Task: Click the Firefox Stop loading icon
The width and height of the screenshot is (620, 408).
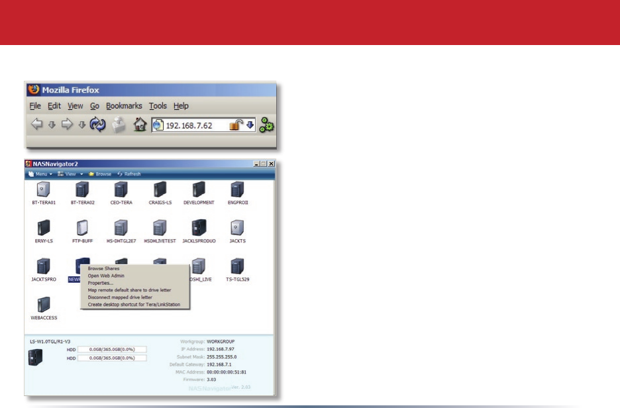Action: click(119, 125)
